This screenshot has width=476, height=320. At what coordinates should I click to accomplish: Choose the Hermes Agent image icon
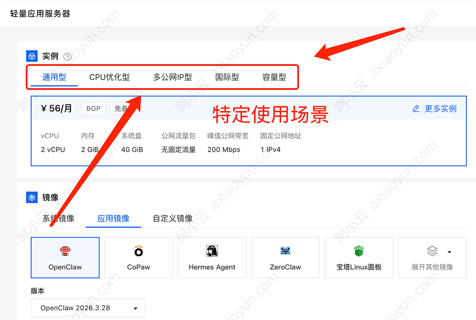(x=211, y=251)
